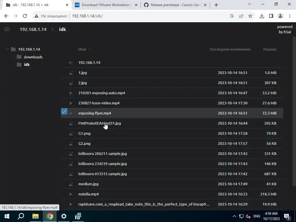Switch to the Download VMware Workstation tab
The image size is (296, 222).
(x=106, y=5)
